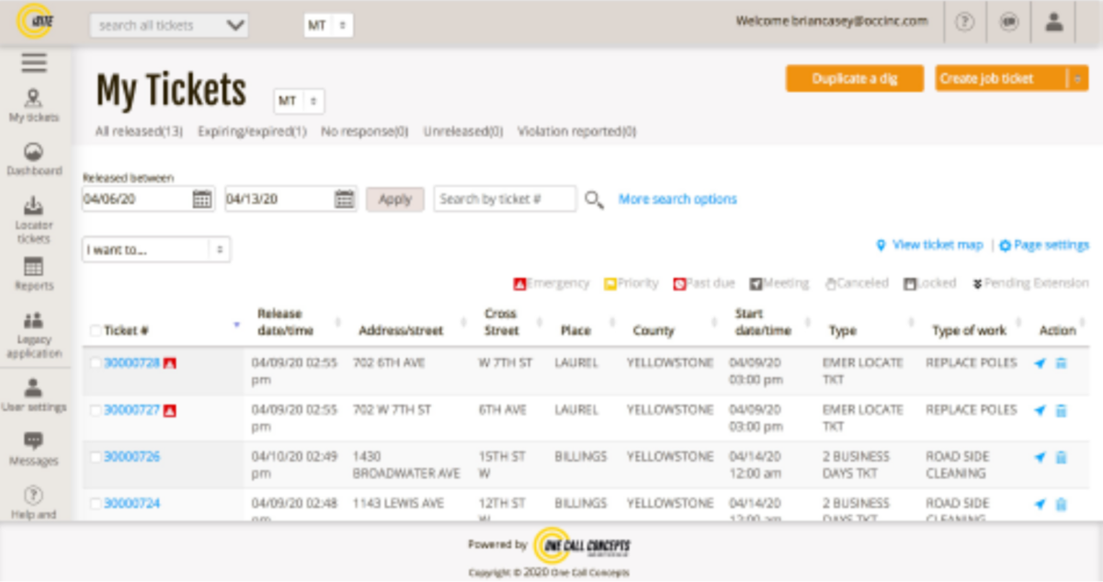This screenshot has height=582, width=1103.
Task: Open the hamburger navigation menu
Action: click(34, 63)
